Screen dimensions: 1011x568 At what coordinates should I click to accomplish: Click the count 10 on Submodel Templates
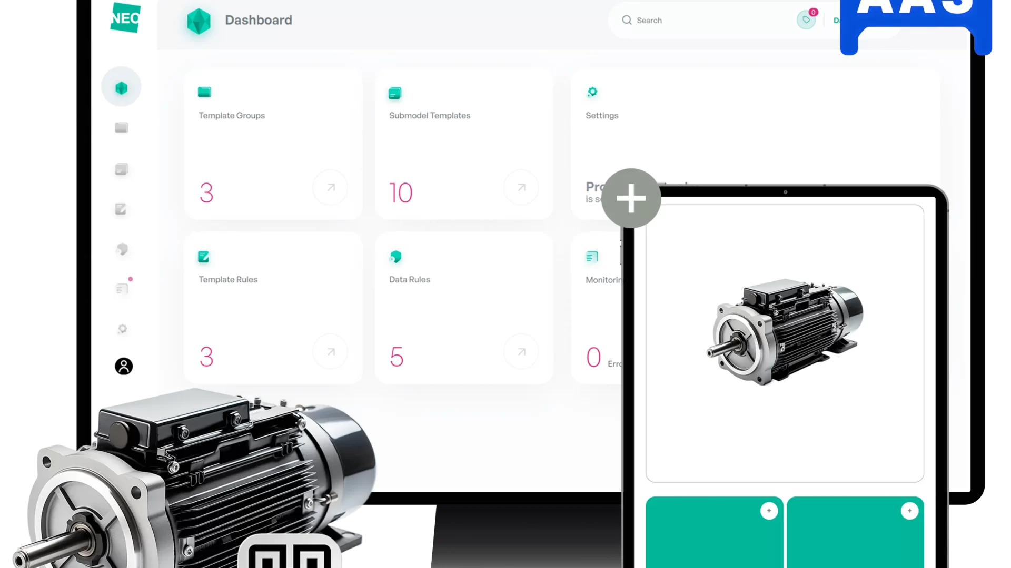pyautogui.click(x=401, y=192)
